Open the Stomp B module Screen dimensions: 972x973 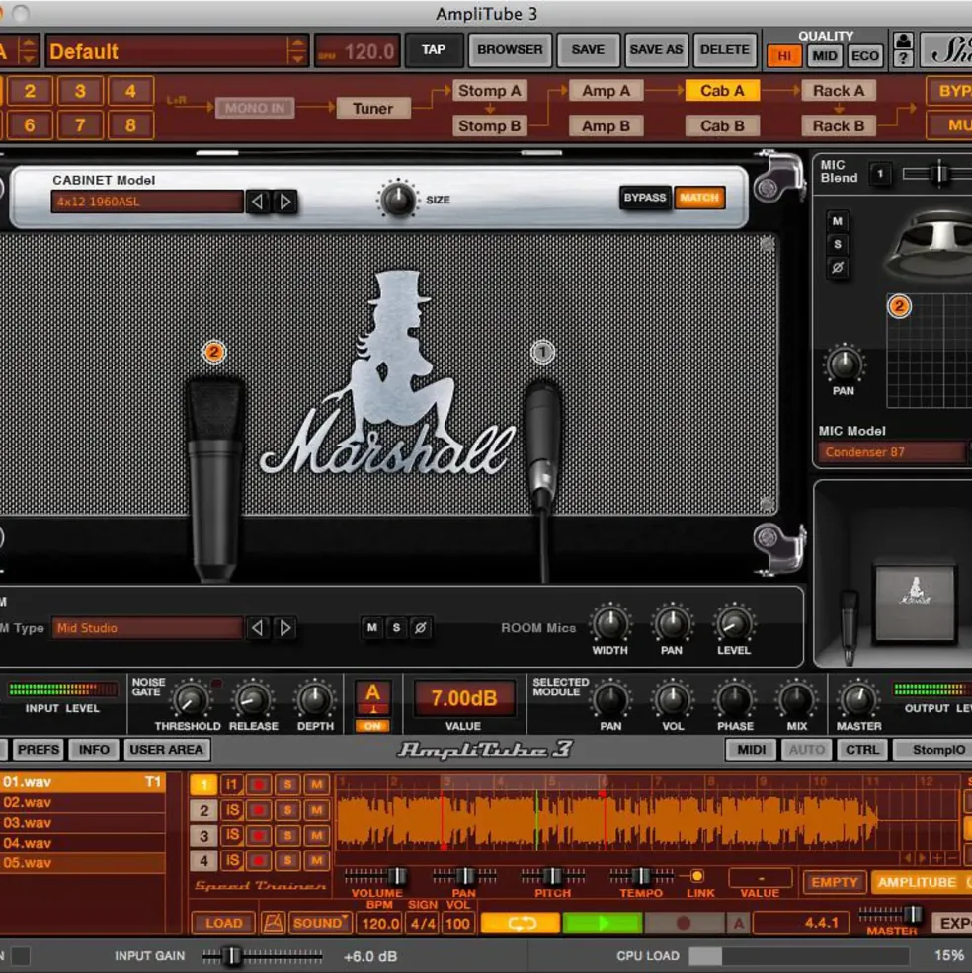(489, 126)
